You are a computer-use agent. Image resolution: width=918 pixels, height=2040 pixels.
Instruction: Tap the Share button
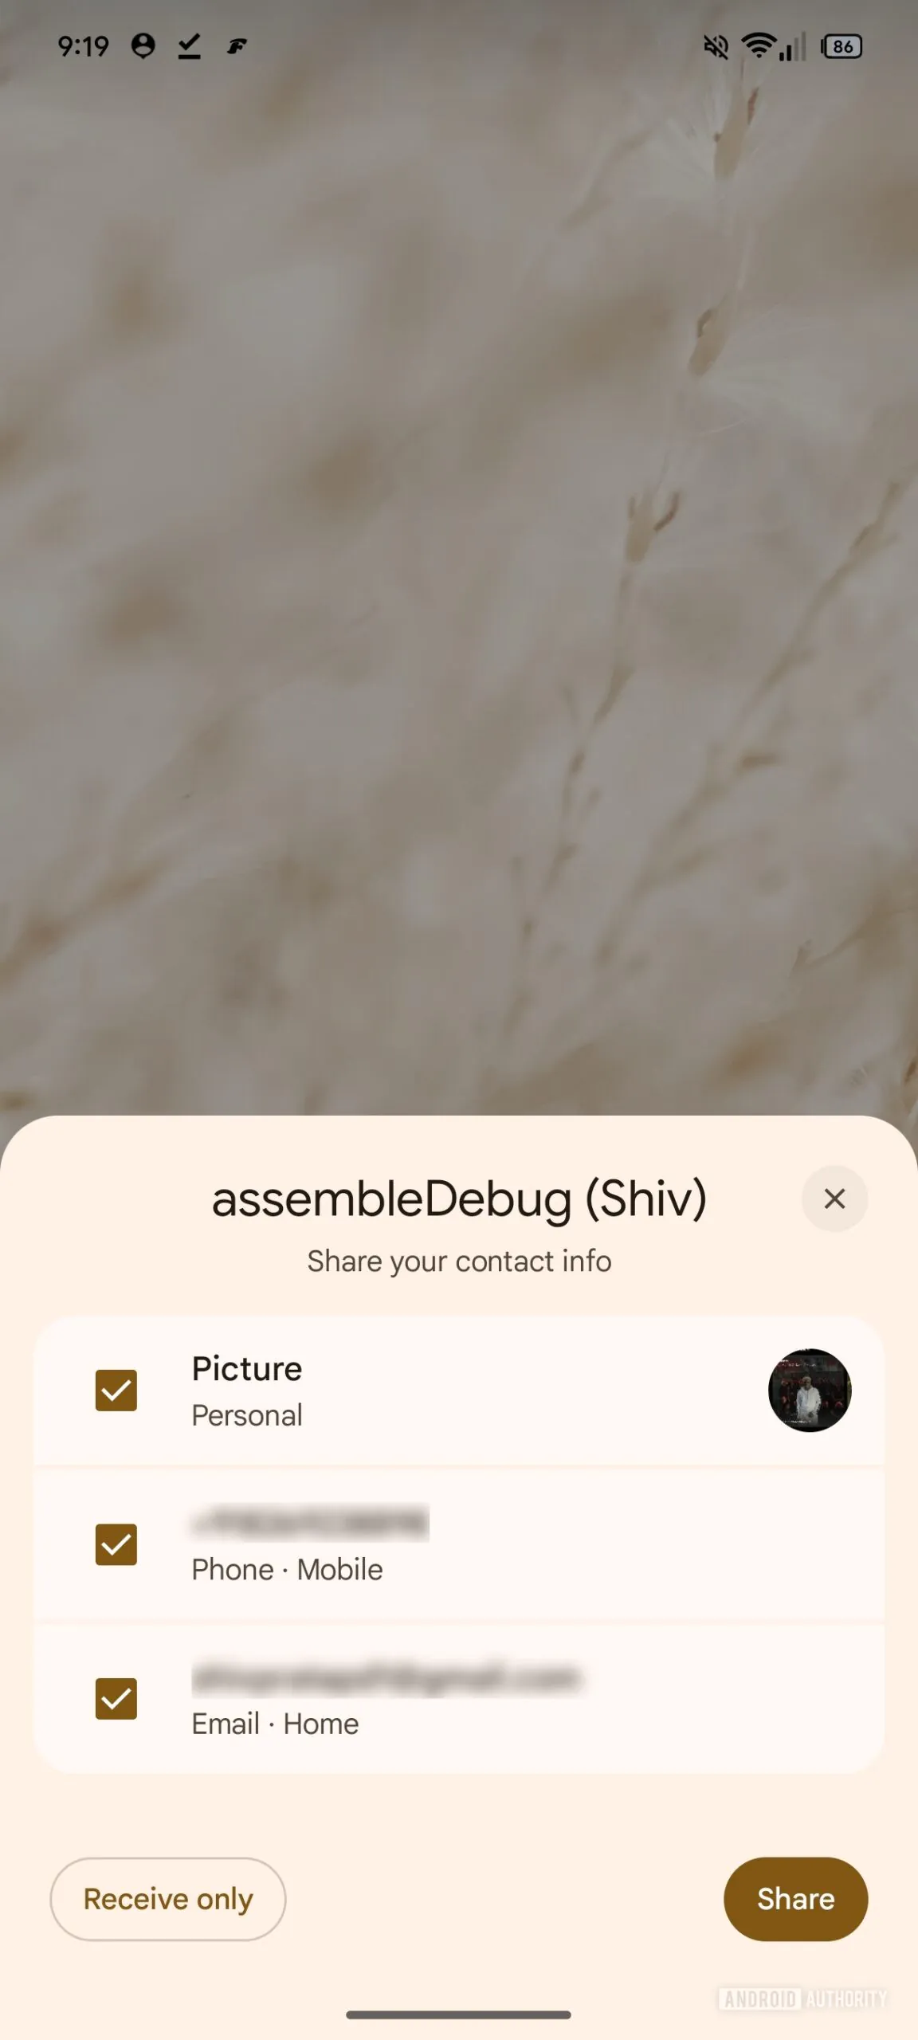(795, 1899)
